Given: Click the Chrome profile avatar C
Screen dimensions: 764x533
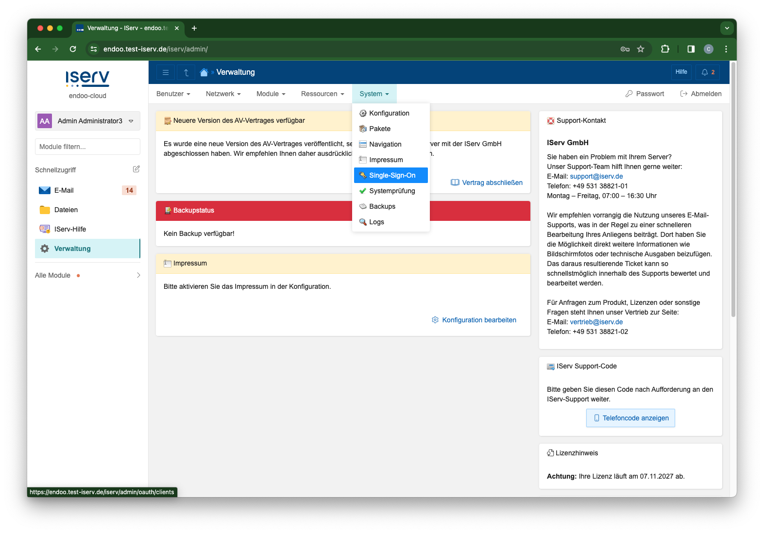Looking at the screenshot, I should pos(709,49).
